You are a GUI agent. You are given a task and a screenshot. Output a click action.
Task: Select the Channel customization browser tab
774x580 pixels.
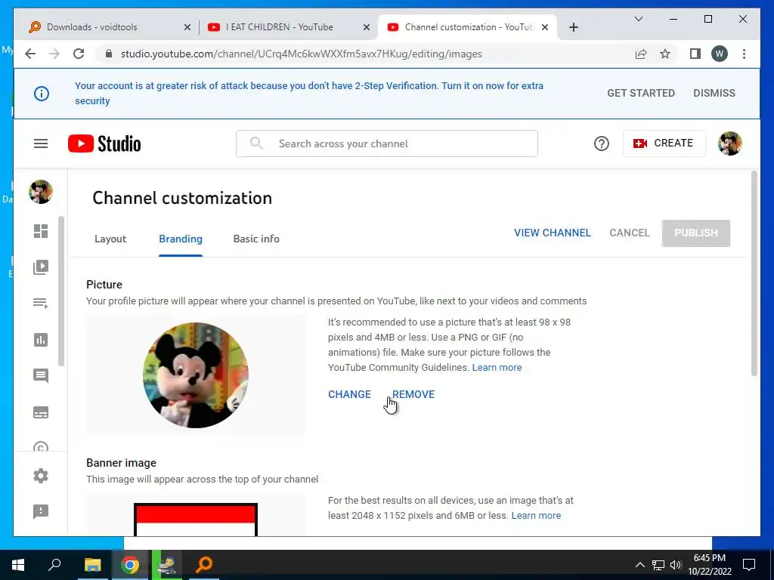(467, 27)
